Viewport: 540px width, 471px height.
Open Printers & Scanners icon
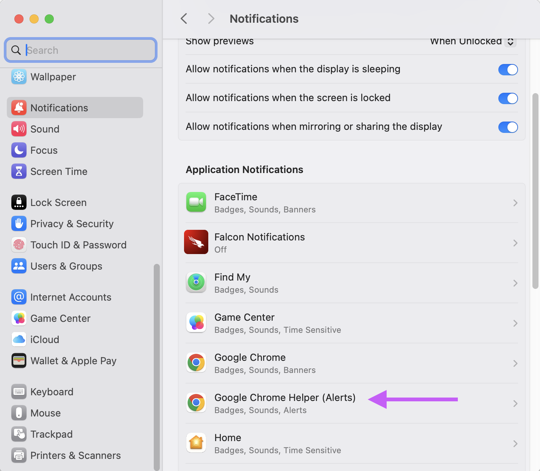(x=19, y=455)
